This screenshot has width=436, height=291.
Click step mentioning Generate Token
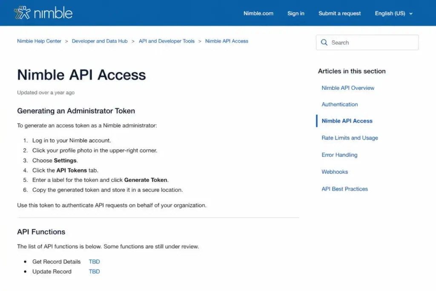click(100, 180)
